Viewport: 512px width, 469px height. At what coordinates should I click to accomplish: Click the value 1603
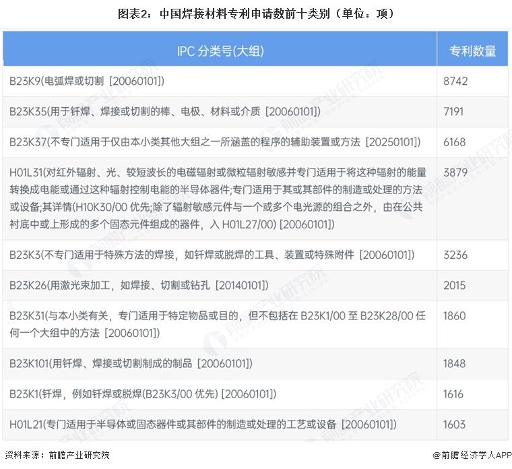tap(454, 425)
